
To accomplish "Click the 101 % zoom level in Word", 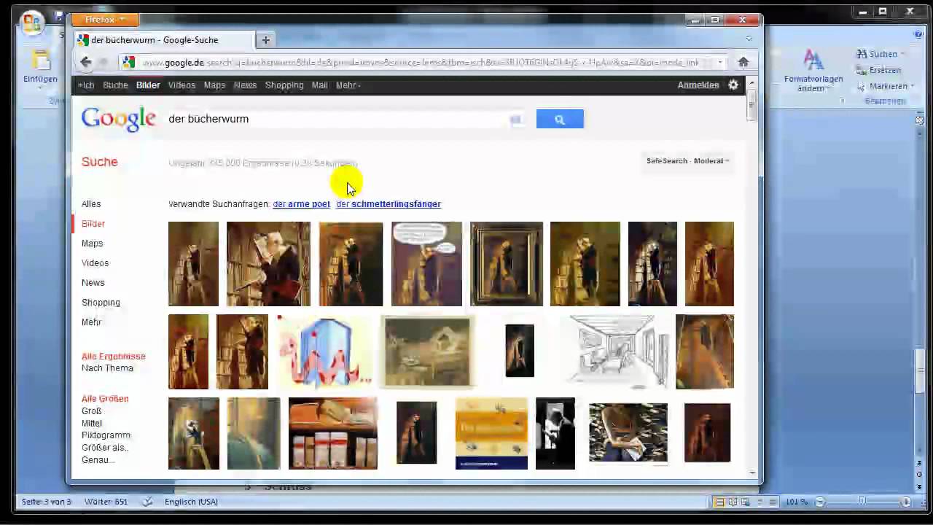I will pyautogui.click(x=796, y=502).
